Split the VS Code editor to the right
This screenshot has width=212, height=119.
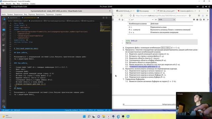pyautogui.click(x=106, y=18)
